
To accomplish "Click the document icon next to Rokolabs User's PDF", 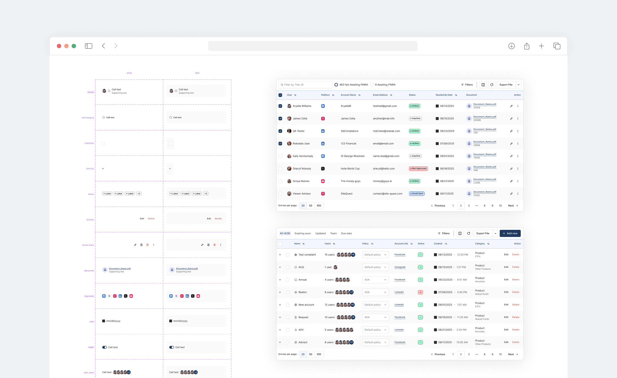I will coord(469,143).
